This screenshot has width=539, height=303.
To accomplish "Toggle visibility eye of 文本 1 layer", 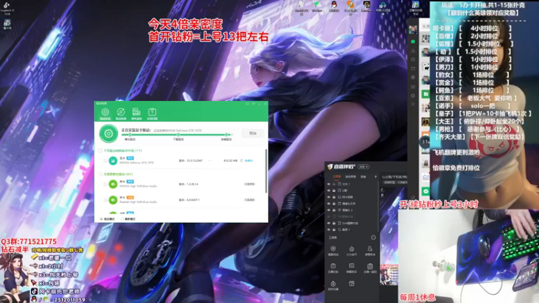I will (x=329, y=184).
